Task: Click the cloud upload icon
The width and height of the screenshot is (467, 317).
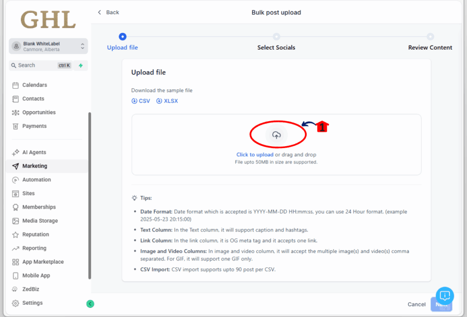Action: [x=276, y=135]
